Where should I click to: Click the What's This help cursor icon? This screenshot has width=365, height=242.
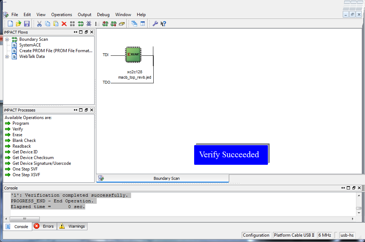pos(163,24)
